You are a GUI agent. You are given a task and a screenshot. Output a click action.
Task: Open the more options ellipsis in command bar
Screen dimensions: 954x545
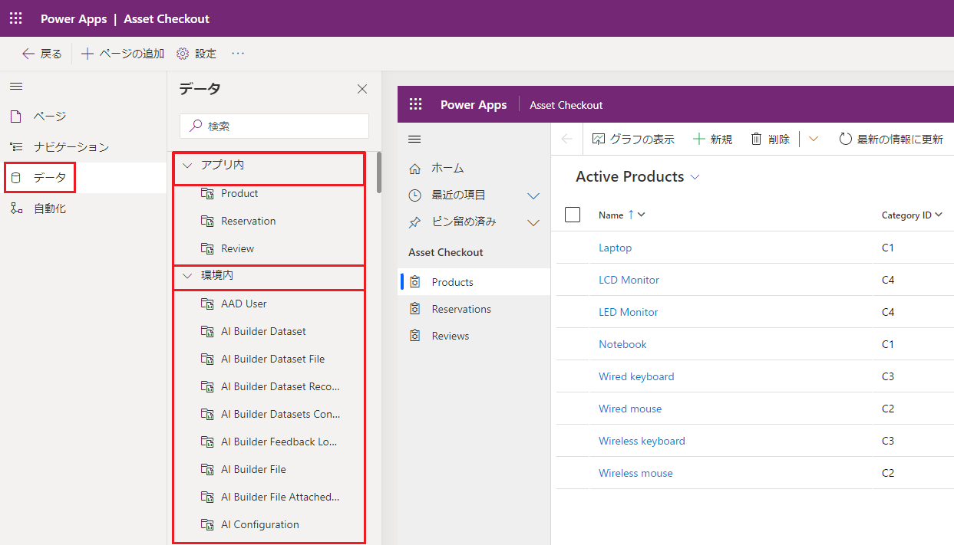coord(238,54)
